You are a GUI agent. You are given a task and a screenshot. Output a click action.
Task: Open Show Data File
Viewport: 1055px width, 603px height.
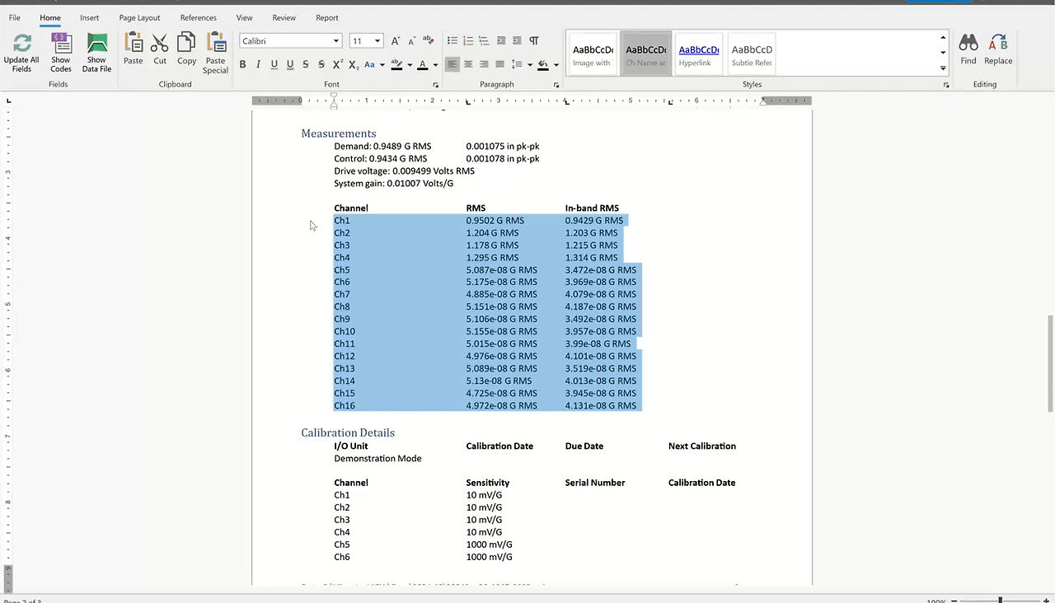tap(96, 53)
